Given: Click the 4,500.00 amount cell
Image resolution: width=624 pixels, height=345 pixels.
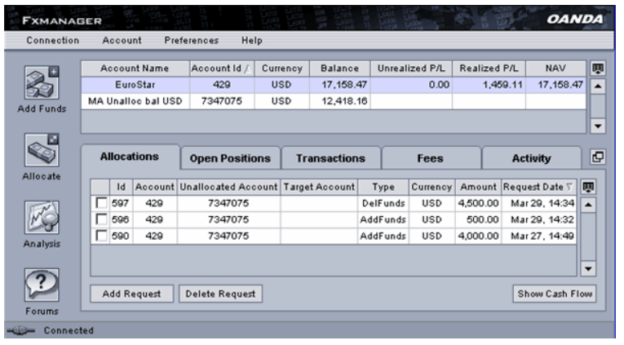Looking at the screenshot, I should tap(478, 203).
